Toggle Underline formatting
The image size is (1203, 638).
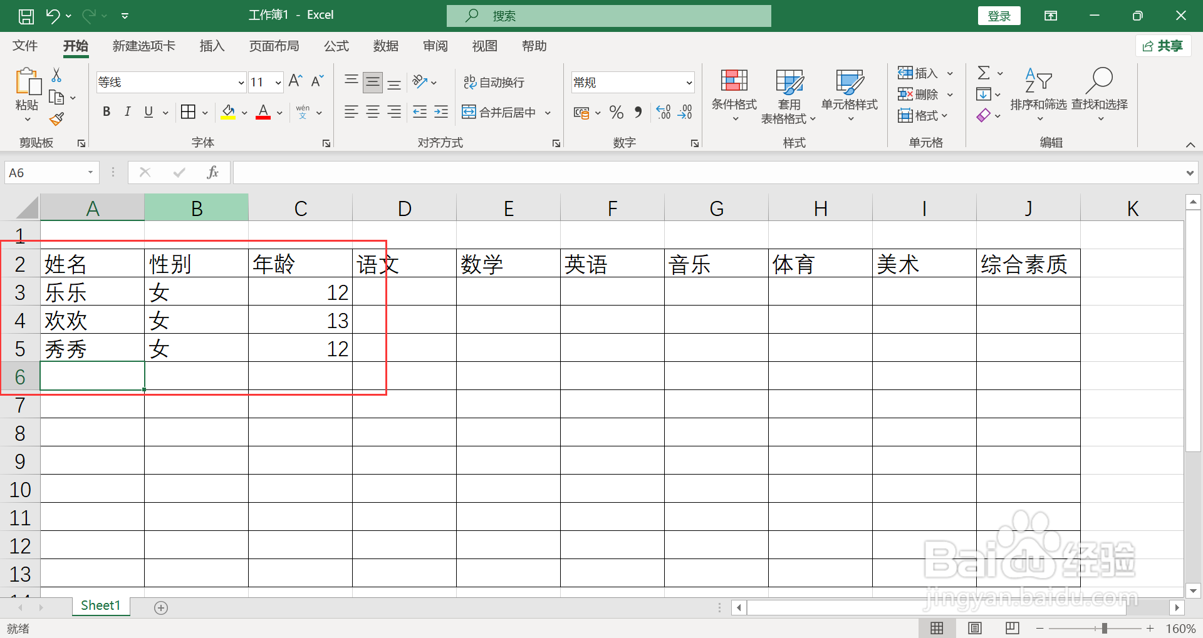148,112
